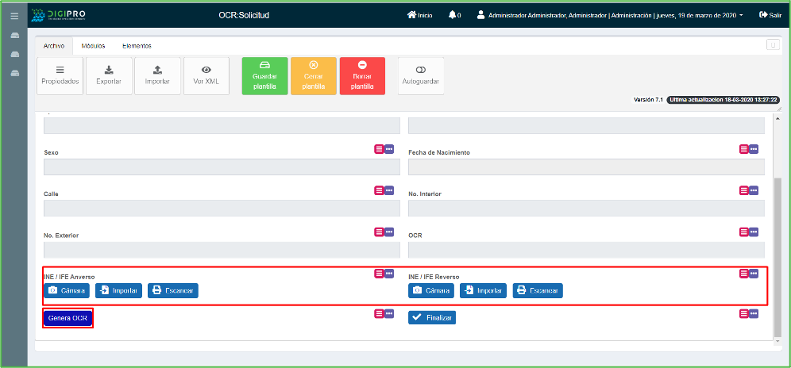The height and width of the screenshot is (368, 791).
Task: Click the Fecha de Nacimiento input field
Action: [586, 167]
